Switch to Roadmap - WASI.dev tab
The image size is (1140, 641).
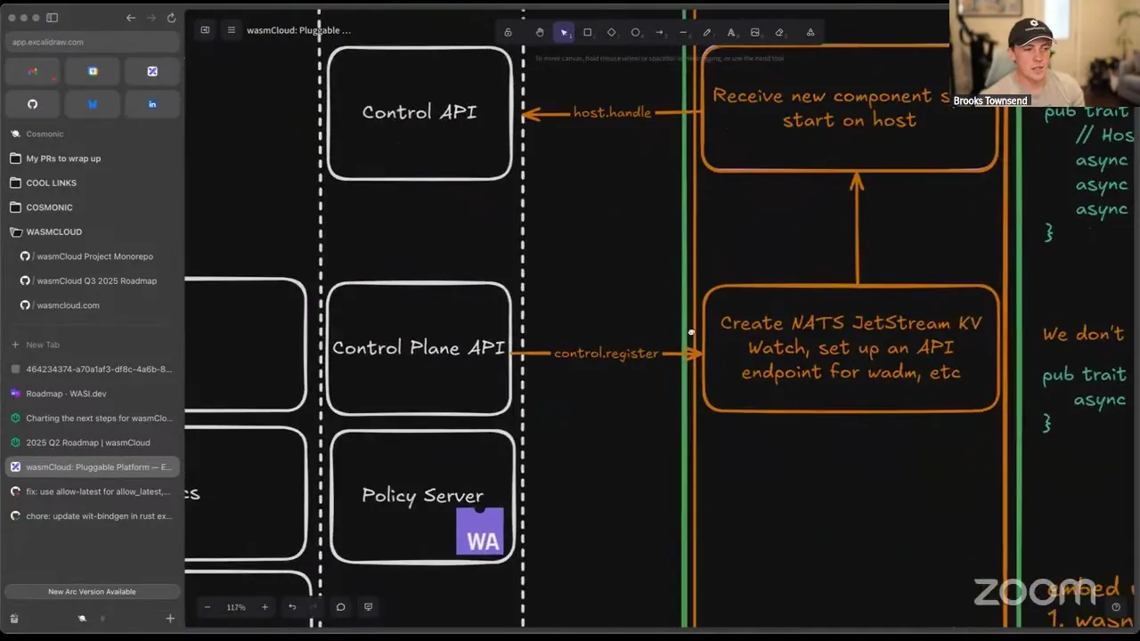point(92,394)
